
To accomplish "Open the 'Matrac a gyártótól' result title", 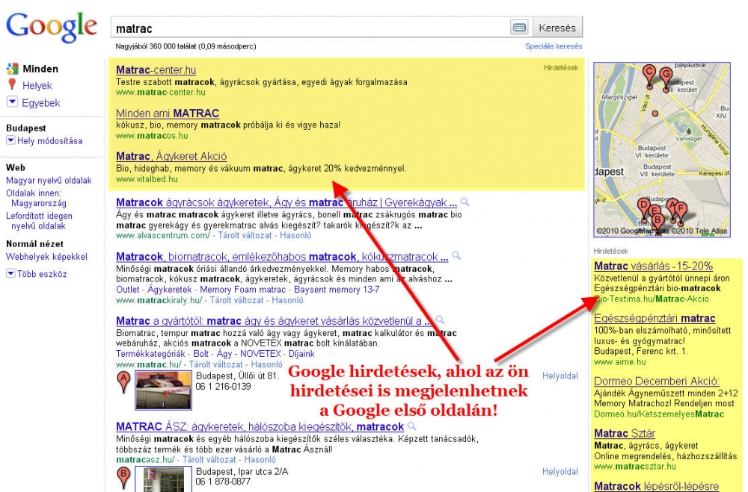I will pyautogui.click(x=275, y=321).
